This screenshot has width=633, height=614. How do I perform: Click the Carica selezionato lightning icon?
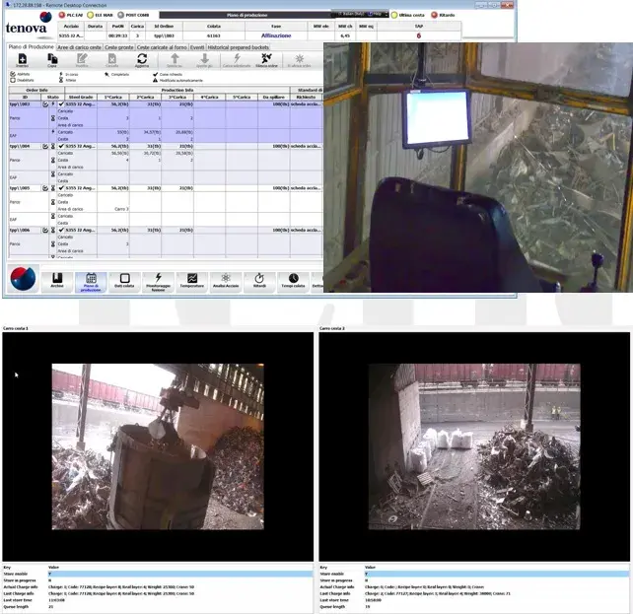[x=237, y=60]
